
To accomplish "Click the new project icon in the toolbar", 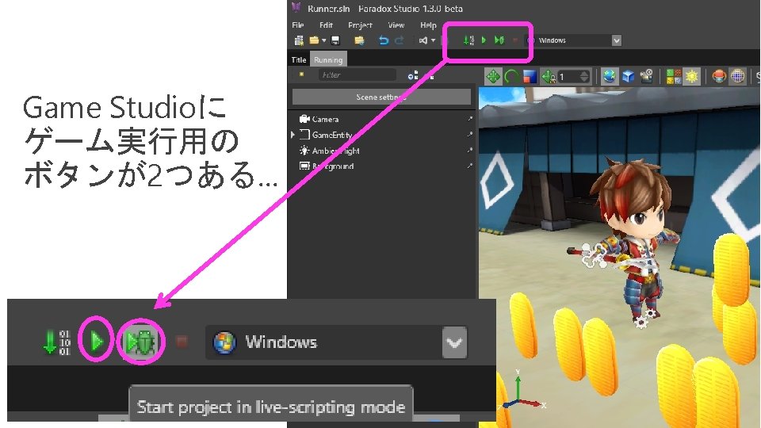I will 299,40.
